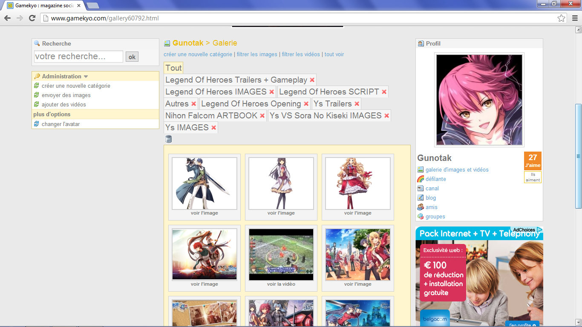Viewport: 582px width, 327px height.
Task: Open the swordsman in blue coat thumbnail
Action: (x=205, y=184)
